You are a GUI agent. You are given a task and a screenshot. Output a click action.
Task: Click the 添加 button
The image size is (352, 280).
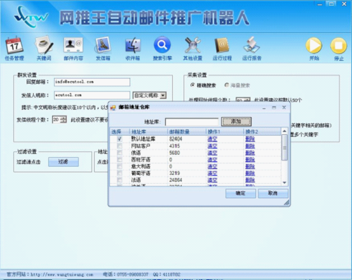236,122
